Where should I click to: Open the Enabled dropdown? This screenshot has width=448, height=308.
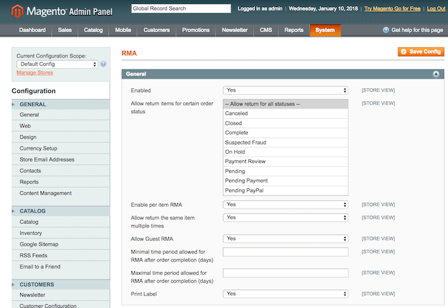[x=285, y=90]
